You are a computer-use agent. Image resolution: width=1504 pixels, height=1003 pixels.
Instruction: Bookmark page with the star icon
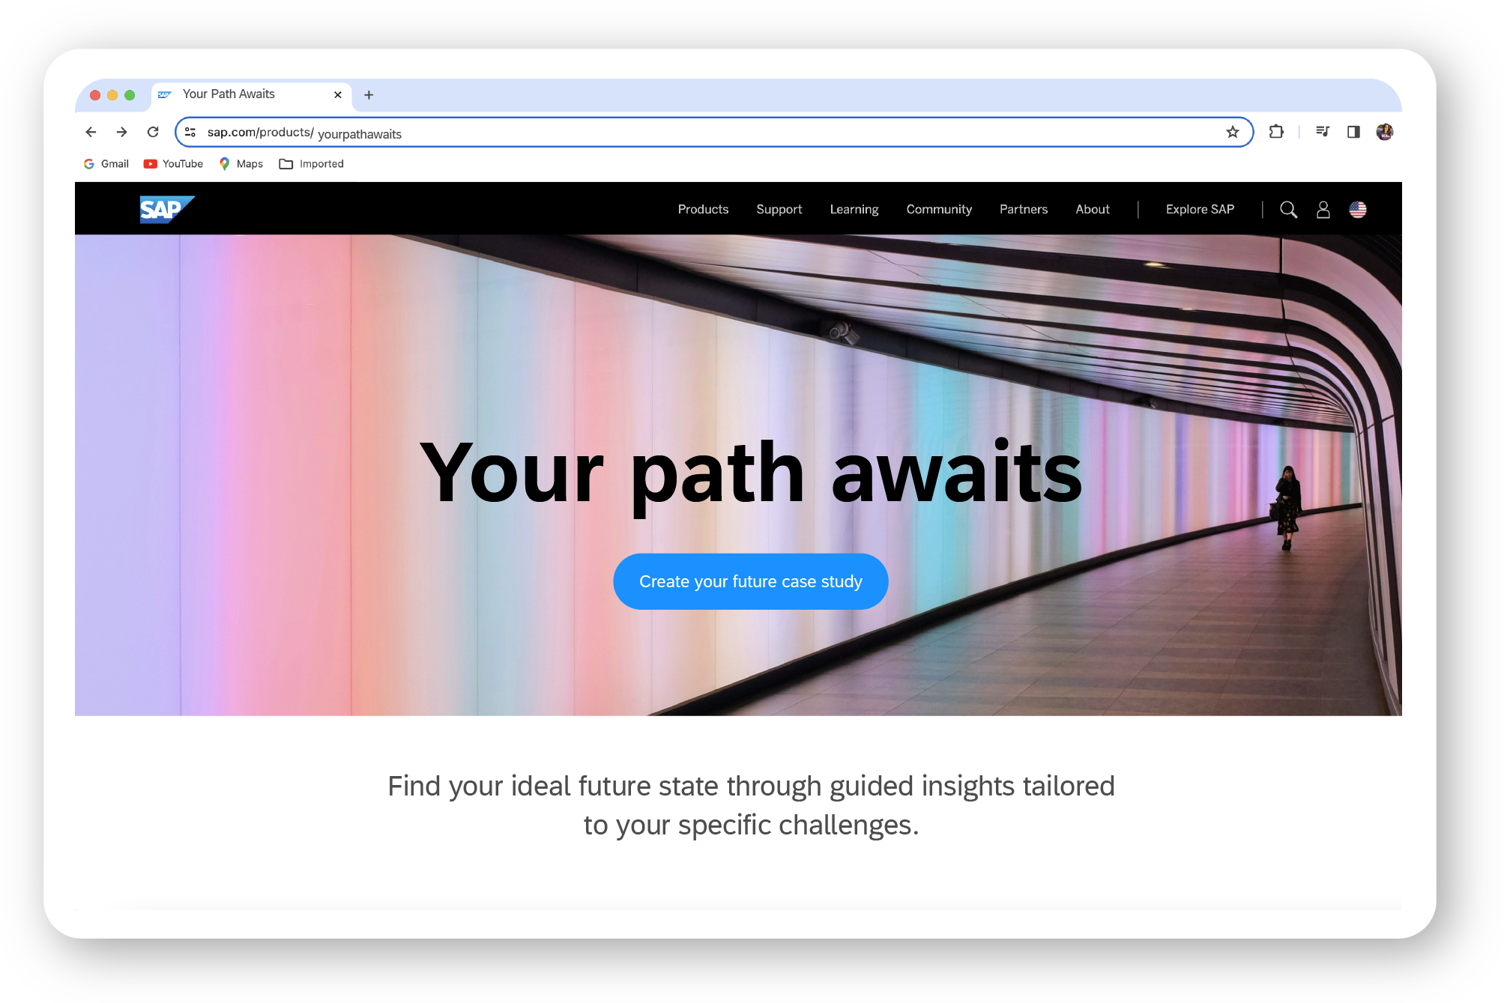[x=1233, y=133]
